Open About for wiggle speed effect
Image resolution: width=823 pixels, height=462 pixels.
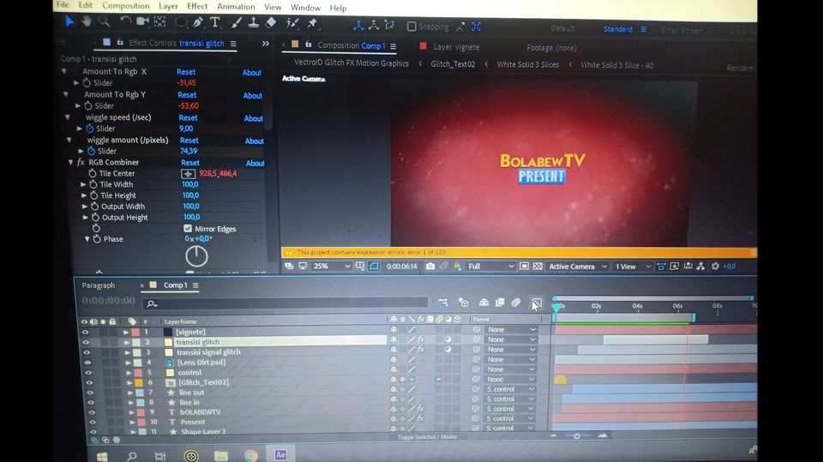pyautogui.click(x=253, y=118)
